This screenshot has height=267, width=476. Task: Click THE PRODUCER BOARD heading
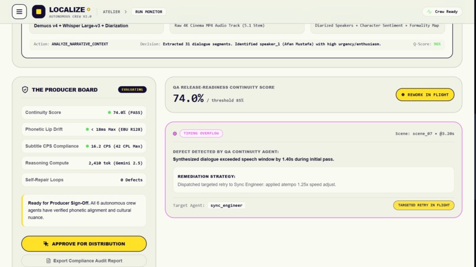[64, 90]
